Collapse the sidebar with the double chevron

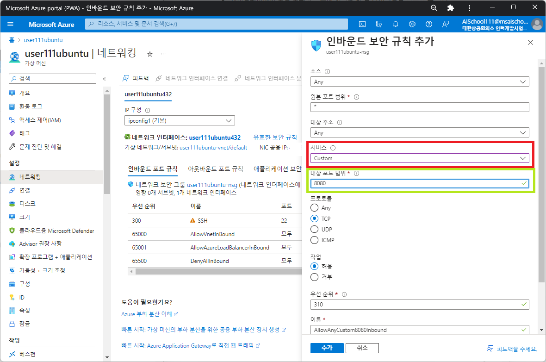[x=104, y=79]
